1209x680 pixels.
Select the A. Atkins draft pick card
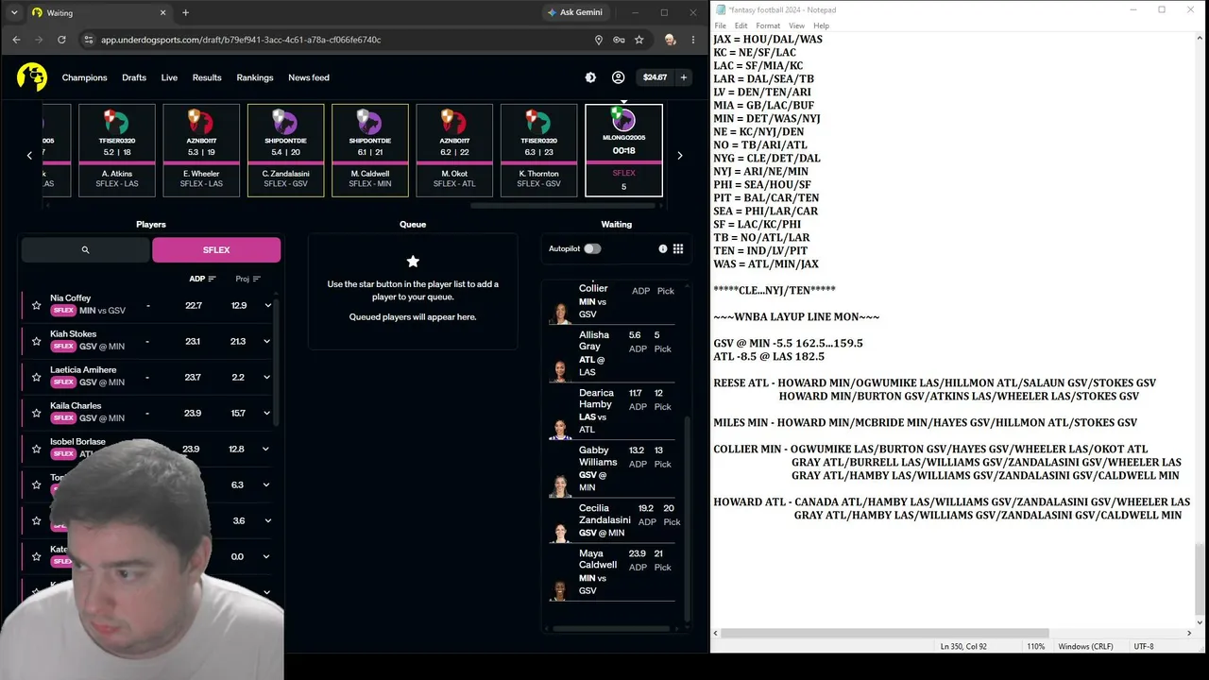[x=117, y=150]
